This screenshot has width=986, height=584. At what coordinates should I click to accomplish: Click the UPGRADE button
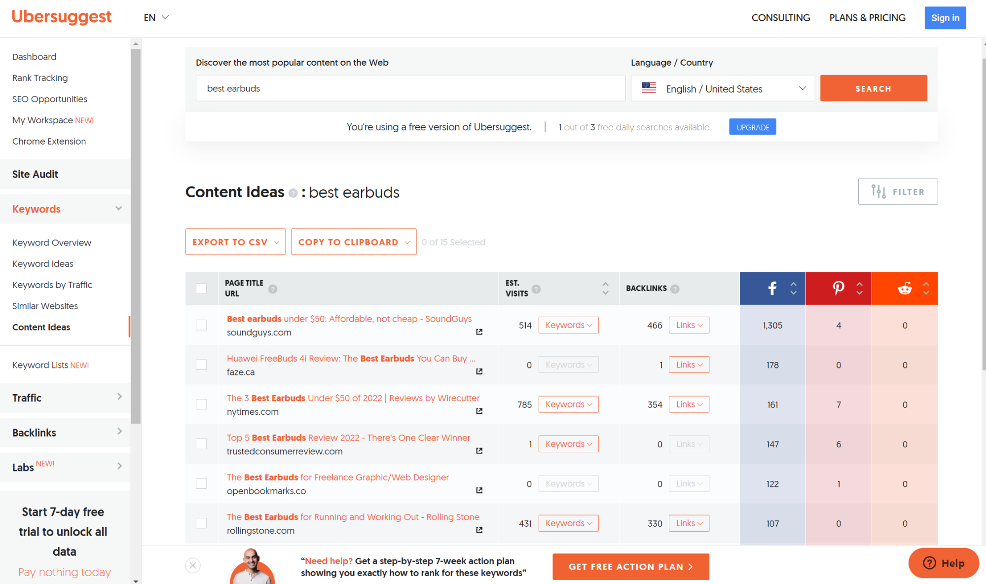click(752, 126)
